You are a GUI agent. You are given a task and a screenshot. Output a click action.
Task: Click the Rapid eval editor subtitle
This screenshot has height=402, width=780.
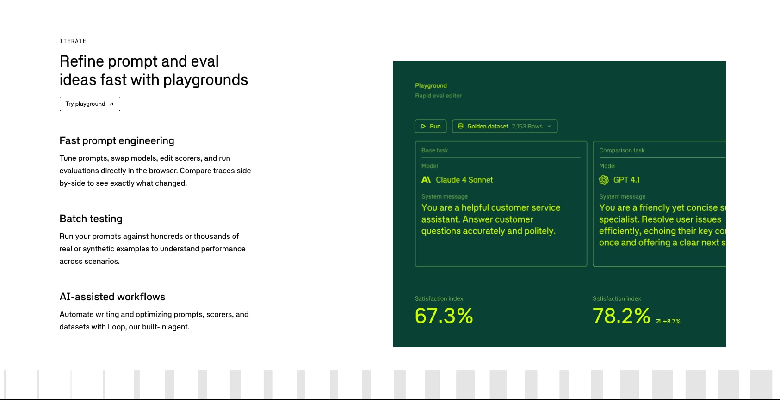438,96
